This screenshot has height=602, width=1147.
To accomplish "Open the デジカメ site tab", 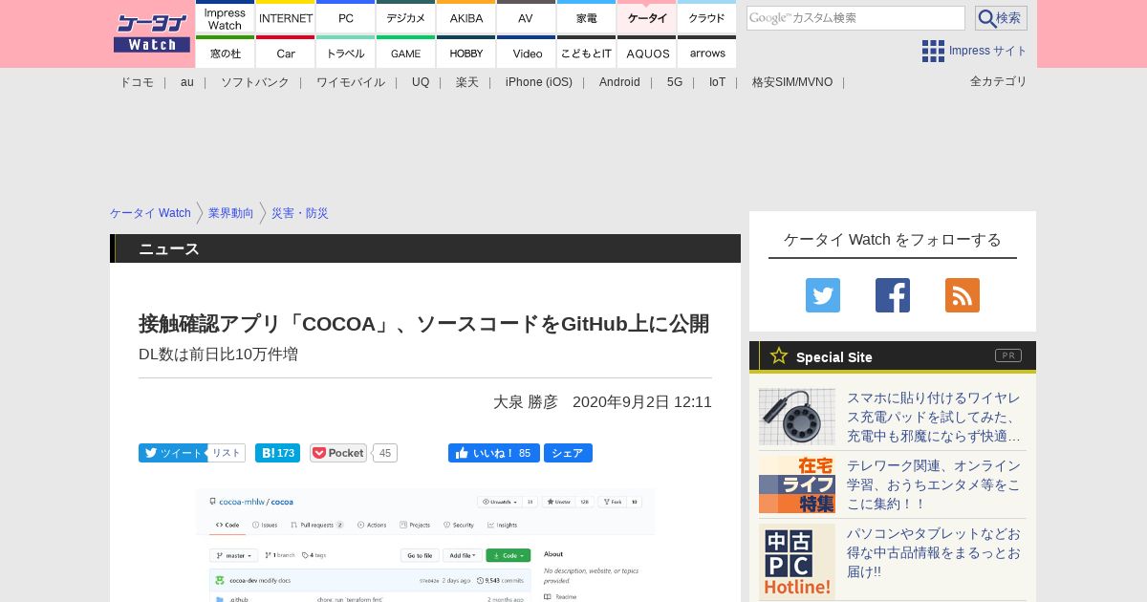I will click(x=406, y=18).
